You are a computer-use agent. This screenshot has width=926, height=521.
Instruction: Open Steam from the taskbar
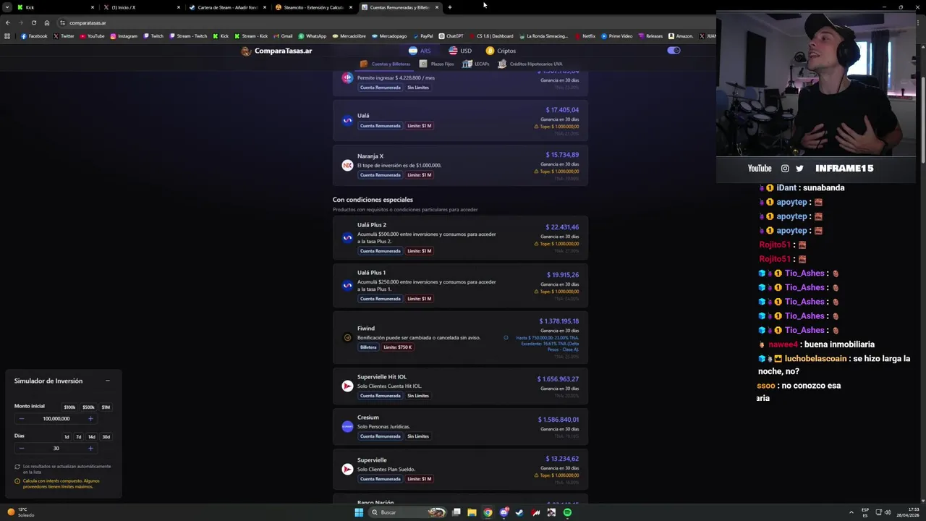519,512
